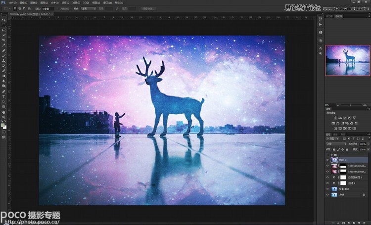Select the Add to Selection mode button
The height and width of the screenshot is (225, 371).
[x=20, y=9]
